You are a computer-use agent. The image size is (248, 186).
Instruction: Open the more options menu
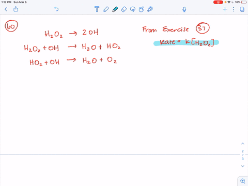[234, 9]
